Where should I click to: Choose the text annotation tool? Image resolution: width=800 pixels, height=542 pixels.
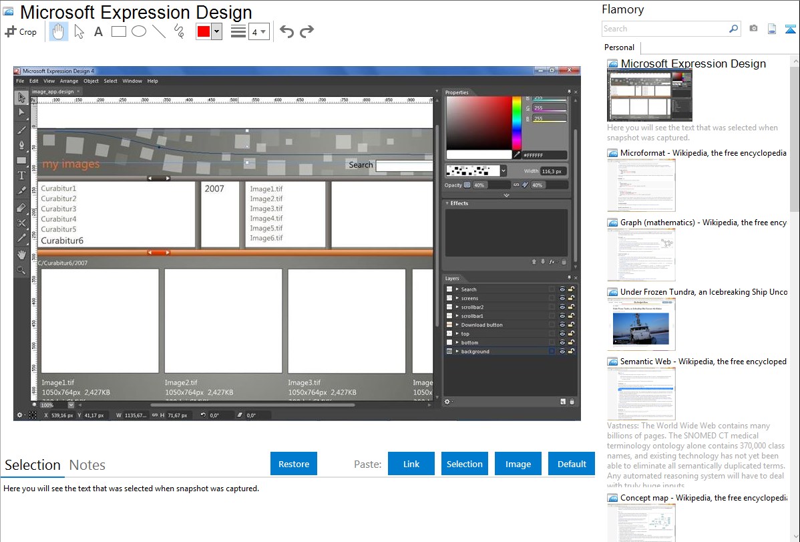pyautogui.click(x=98, y=31)
